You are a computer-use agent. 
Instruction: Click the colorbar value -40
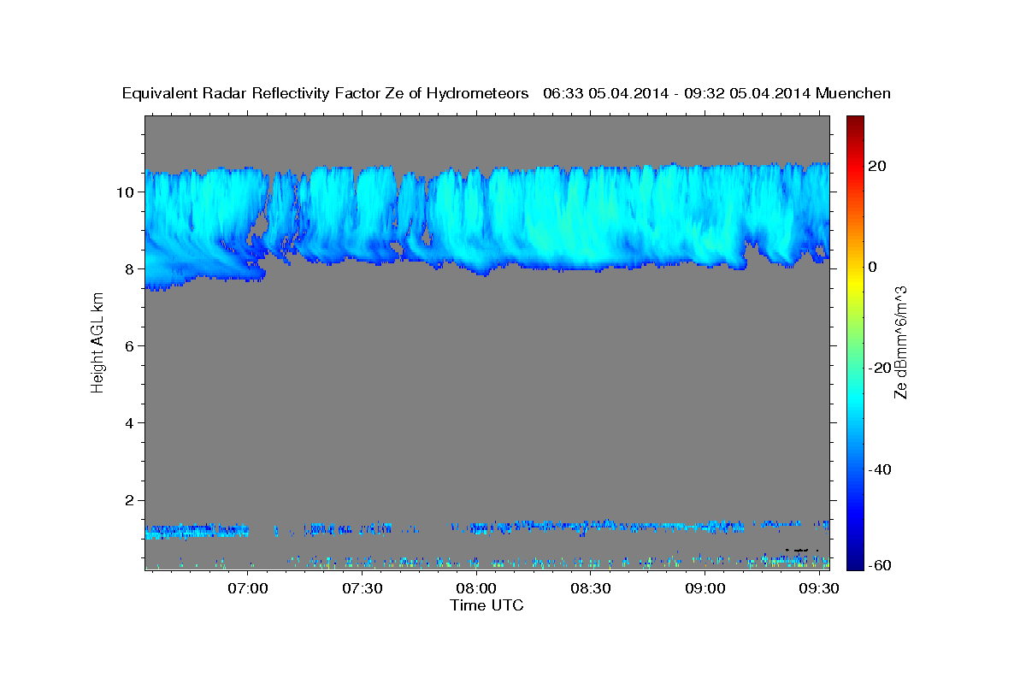coord(879,469)
